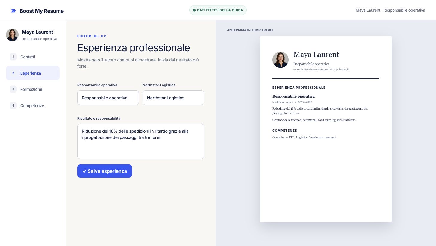Click step number 1 badge
This screenshot has height=246, width=436.
click(x=13, y=57)
